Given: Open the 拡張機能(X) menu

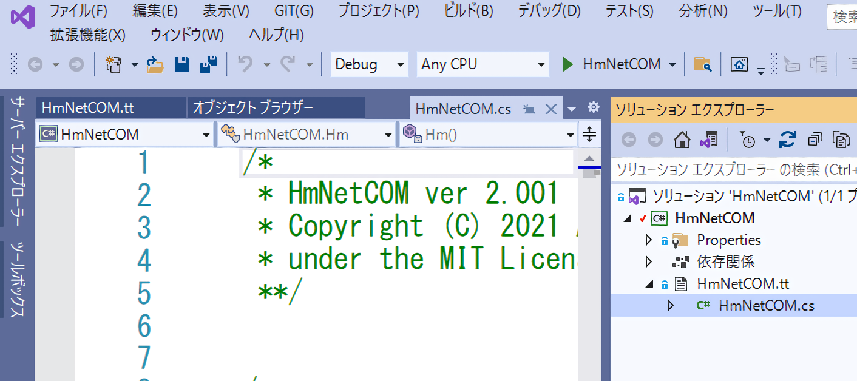Looking at the screenshot, I should (x=87, y=35).
